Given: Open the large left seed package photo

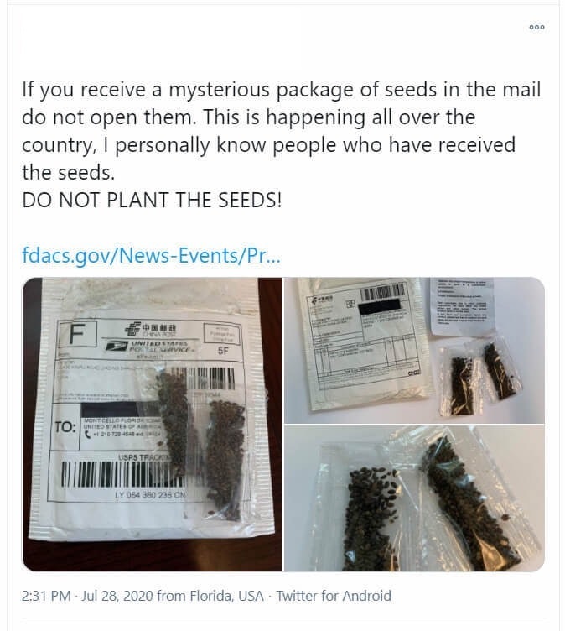Looking at the screenshot, I should point(152,424).
